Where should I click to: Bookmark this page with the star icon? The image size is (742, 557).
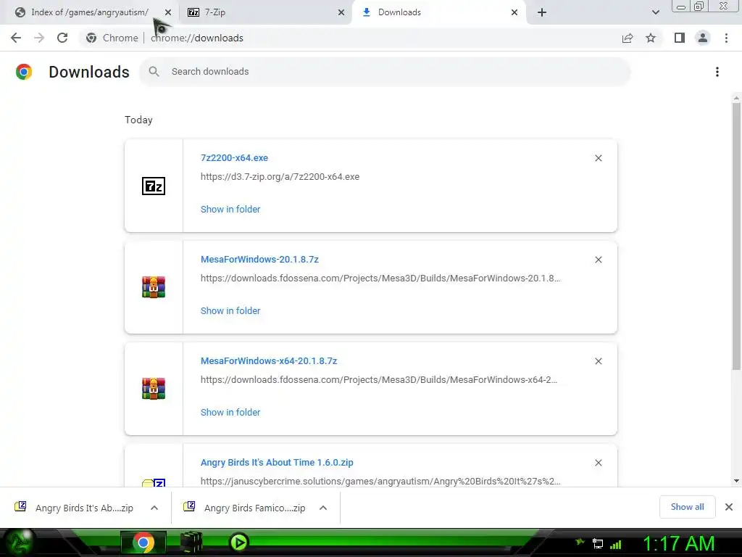pyautogui.click(x=651, y=38)
